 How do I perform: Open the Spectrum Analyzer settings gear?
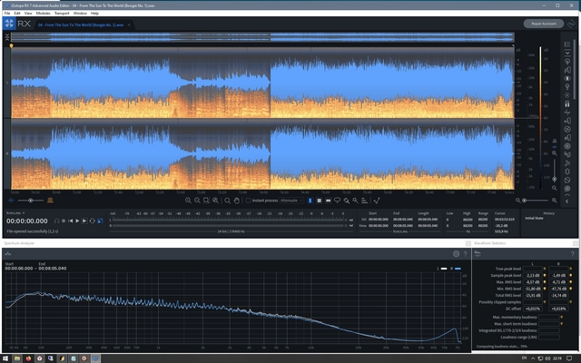pos(456,254)
